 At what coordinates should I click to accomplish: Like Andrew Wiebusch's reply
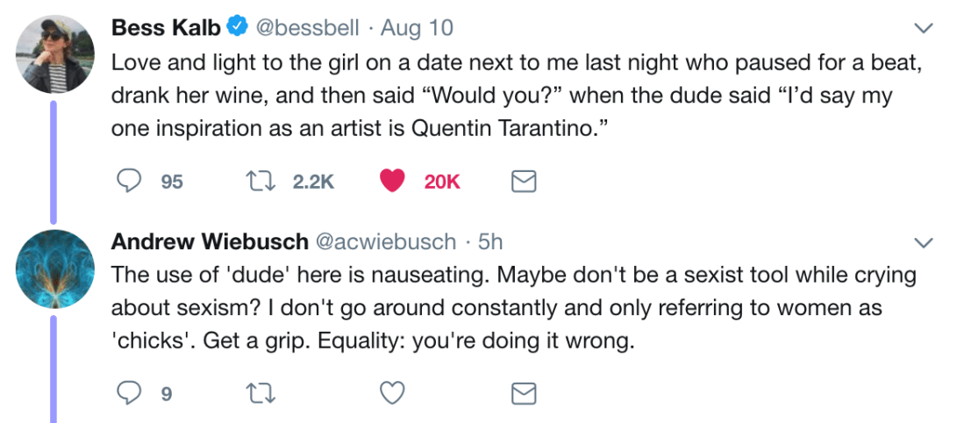click(x=391, y=393)
